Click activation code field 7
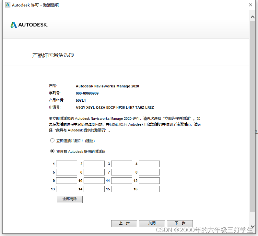Image resolution: width=258 pixels, height=236 pixels. [x=122, y=172]
